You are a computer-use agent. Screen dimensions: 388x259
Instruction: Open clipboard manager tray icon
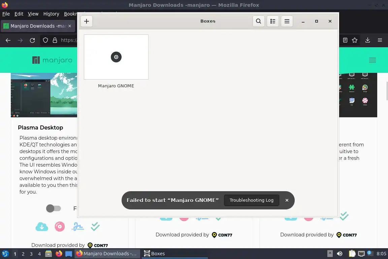352,254
